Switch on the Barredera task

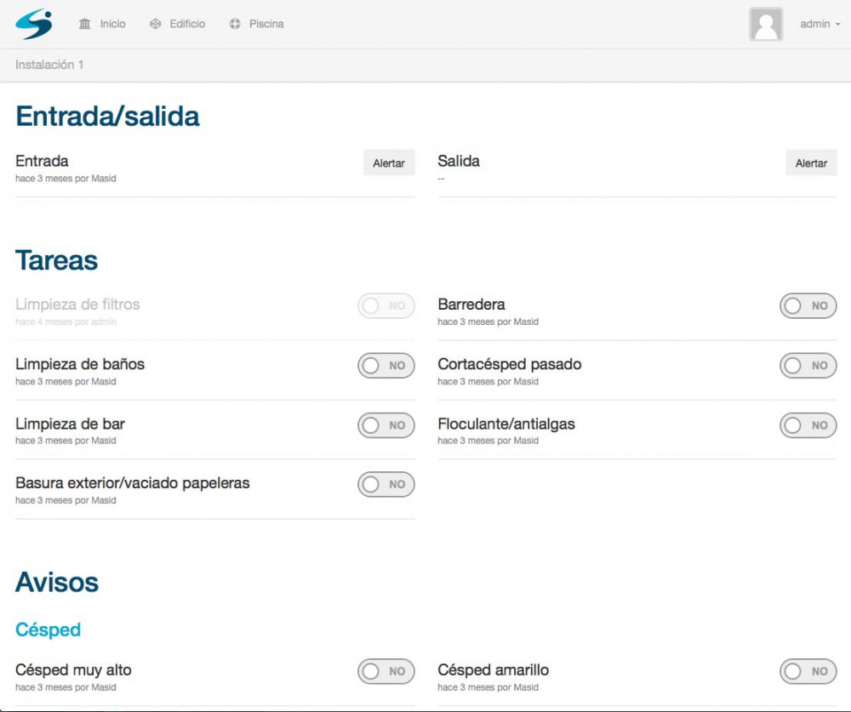[808, 306]
